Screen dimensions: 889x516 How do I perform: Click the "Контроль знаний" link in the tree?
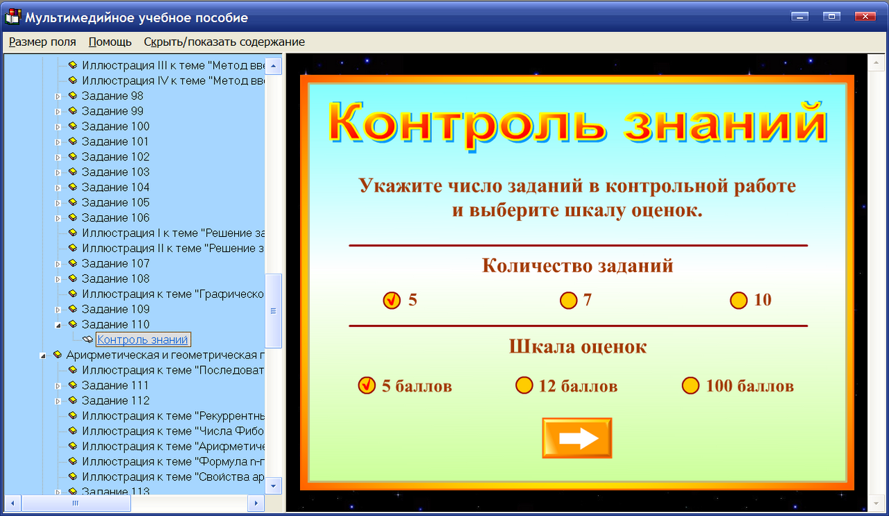pyautogui.click(x=142, y=339)
